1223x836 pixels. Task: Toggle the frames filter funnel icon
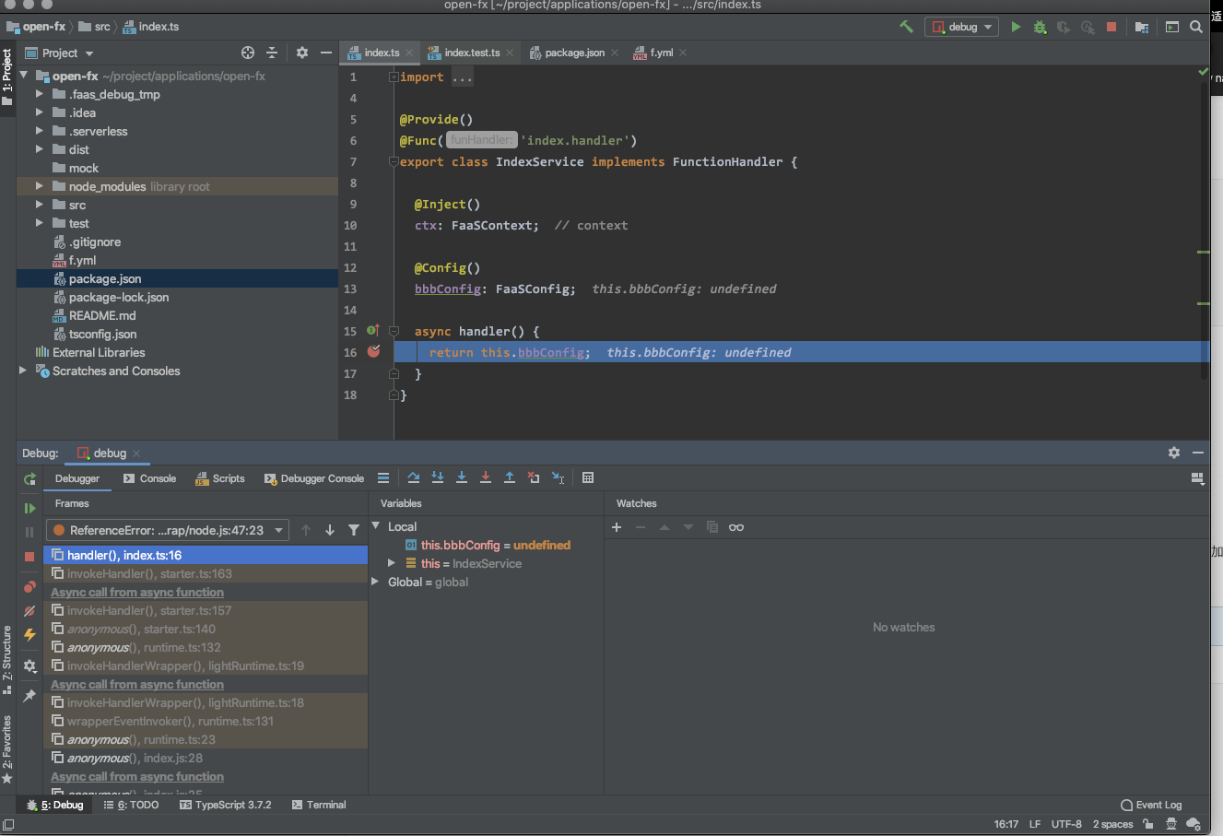pyautogui.click(x=354, y=530)
